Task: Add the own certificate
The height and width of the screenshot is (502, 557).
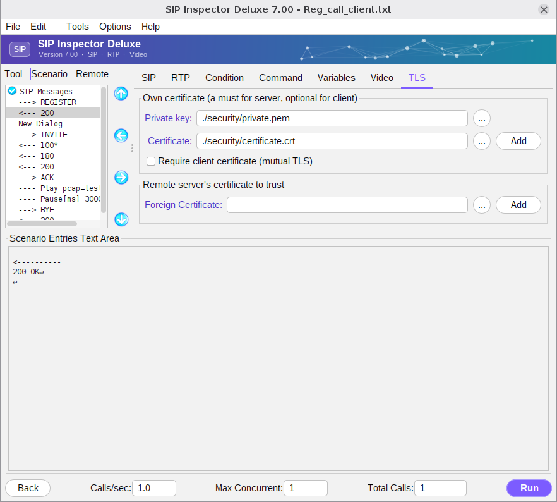Action: (x=518, y=141)
